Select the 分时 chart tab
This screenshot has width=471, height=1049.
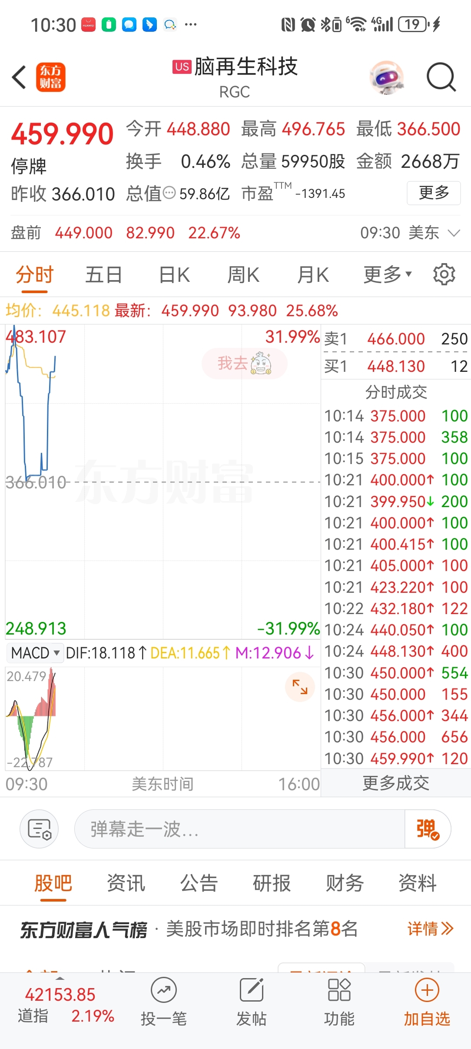(x=34, y=274)
